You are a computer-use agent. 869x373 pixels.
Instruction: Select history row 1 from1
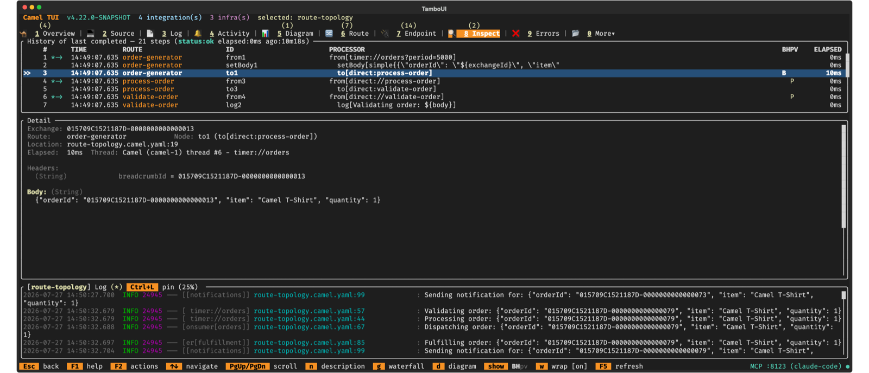point(434,57)
